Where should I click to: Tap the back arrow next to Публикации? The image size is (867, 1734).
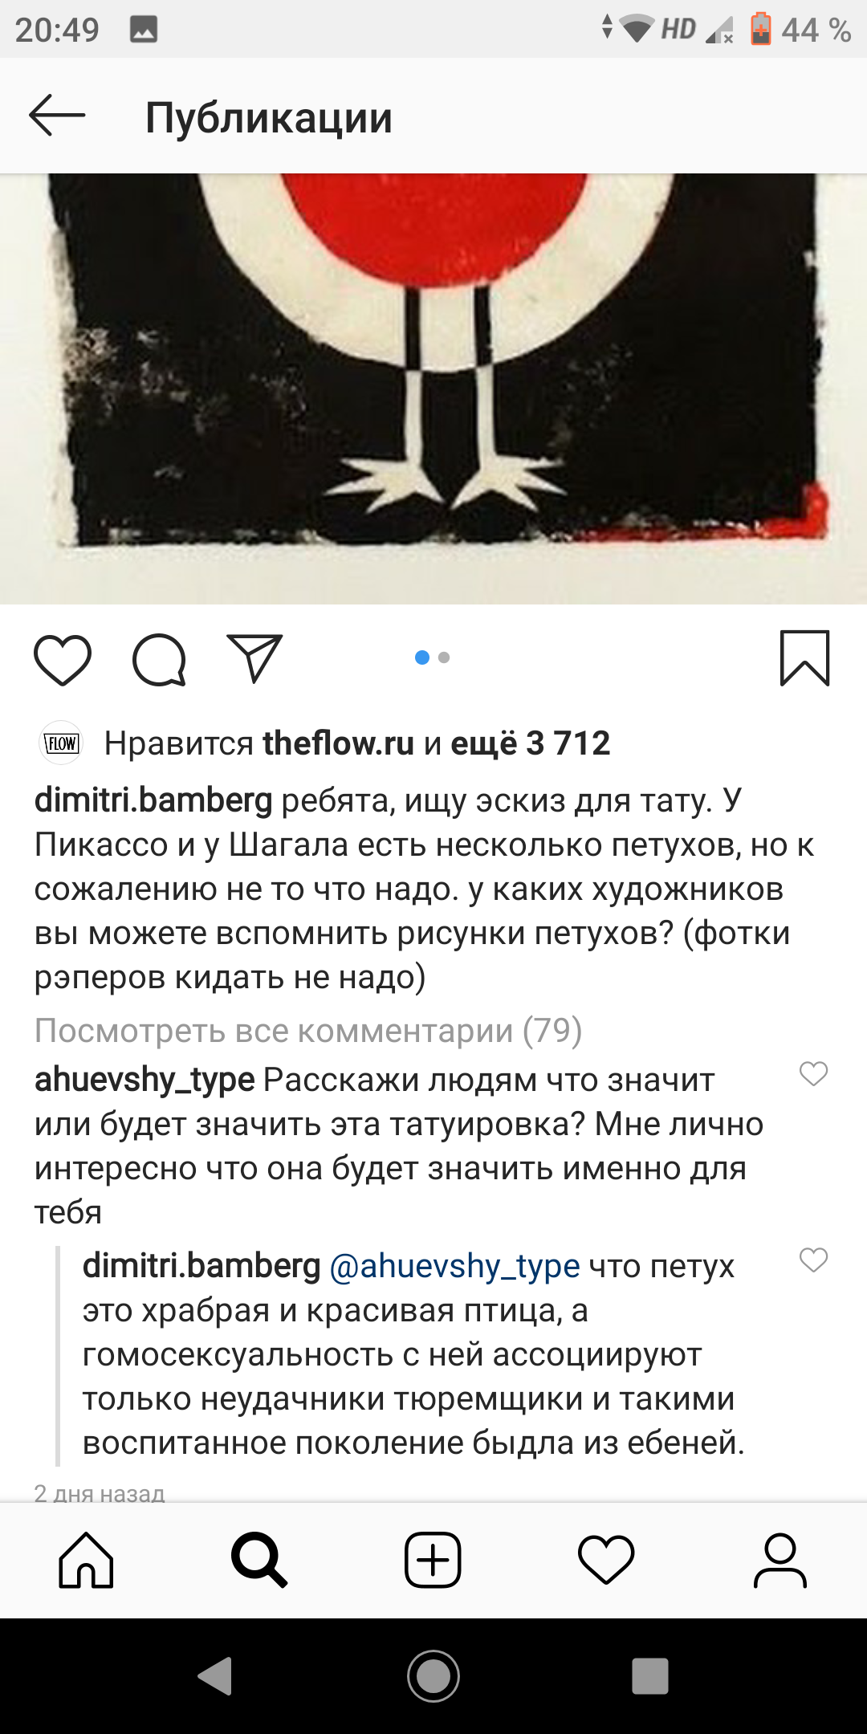[57, 116]
